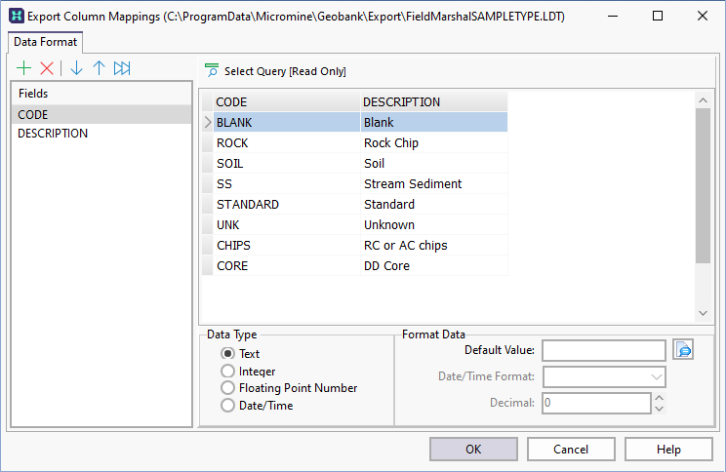The width and height of the screenshot is (726, 472).
Task: Click the application icon in title bar
Action: click(17, 17)
